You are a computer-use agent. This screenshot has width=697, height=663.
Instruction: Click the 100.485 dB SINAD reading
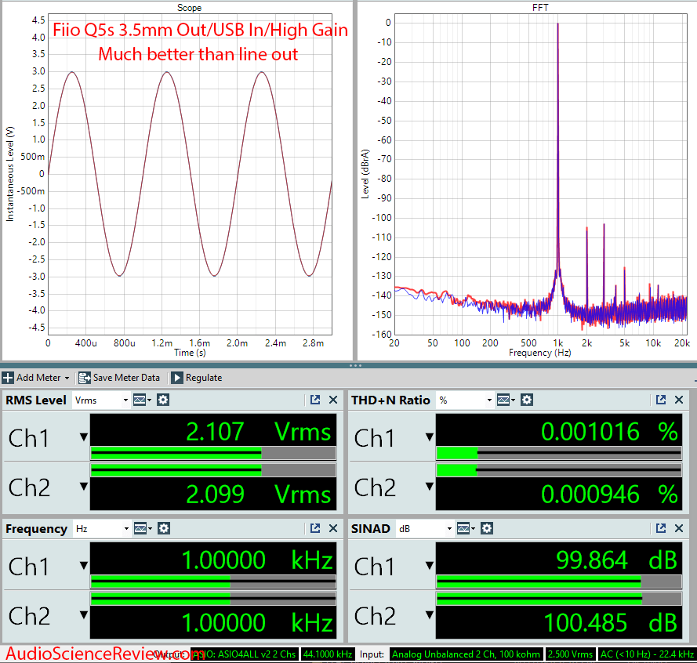610,622
